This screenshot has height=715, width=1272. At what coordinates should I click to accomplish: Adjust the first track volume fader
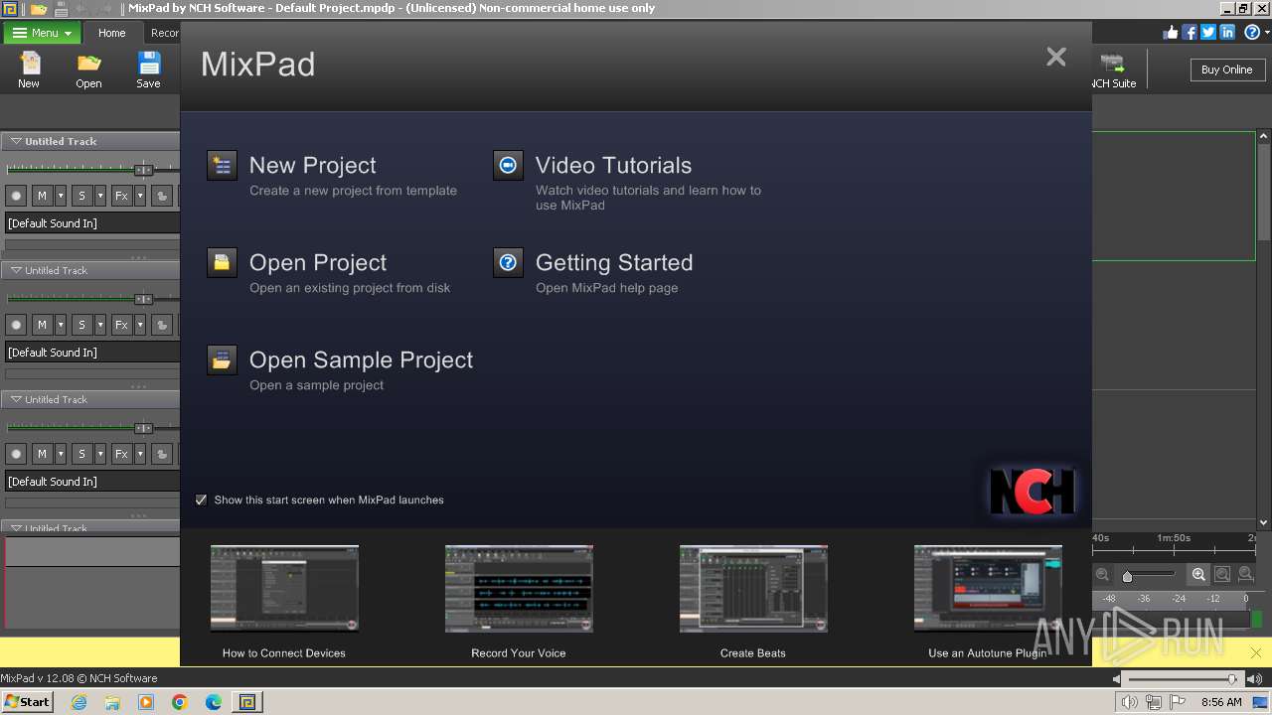click(x=143, y=169)
